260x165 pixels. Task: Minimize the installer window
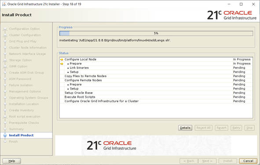click(x=229, y=4)
